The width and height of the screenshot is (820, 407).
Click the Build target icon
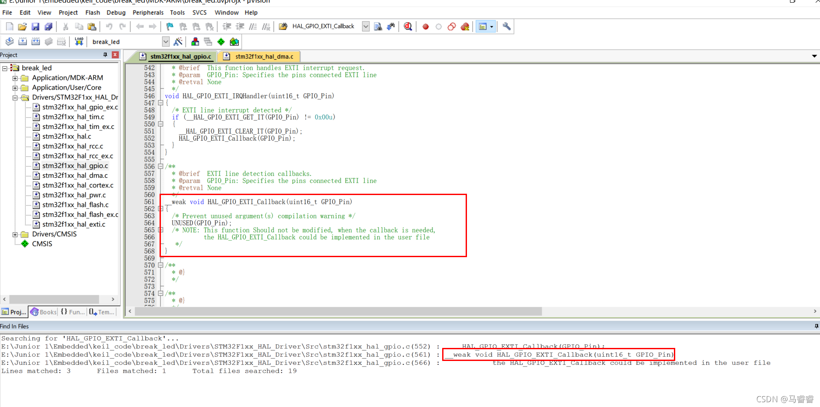point(23,42)
